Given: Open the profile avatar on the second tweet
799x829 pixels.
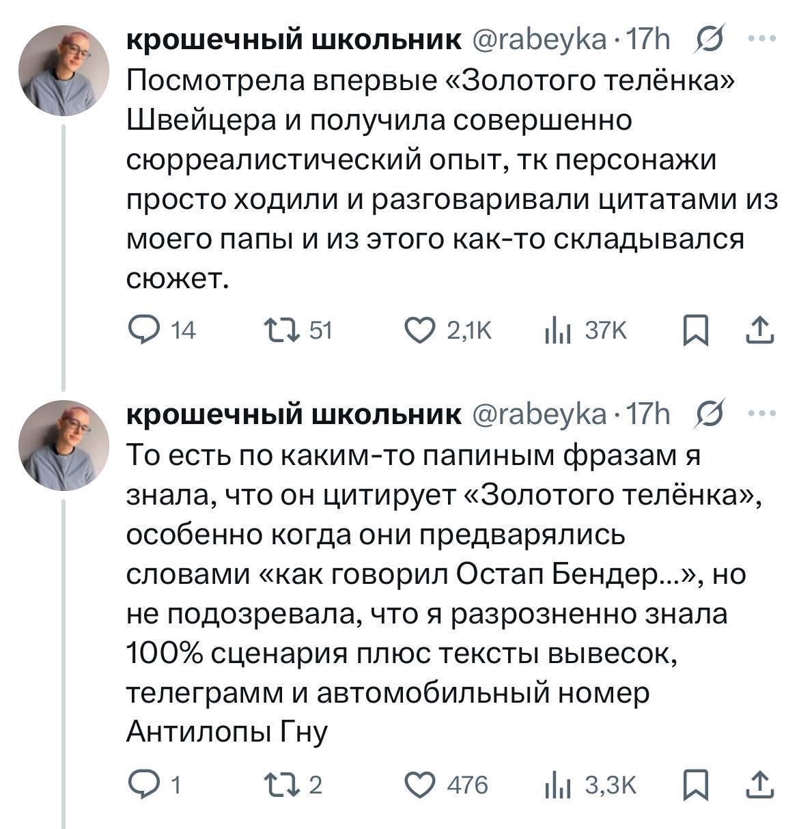Looking at the screenshot, I should coord(63,445).
